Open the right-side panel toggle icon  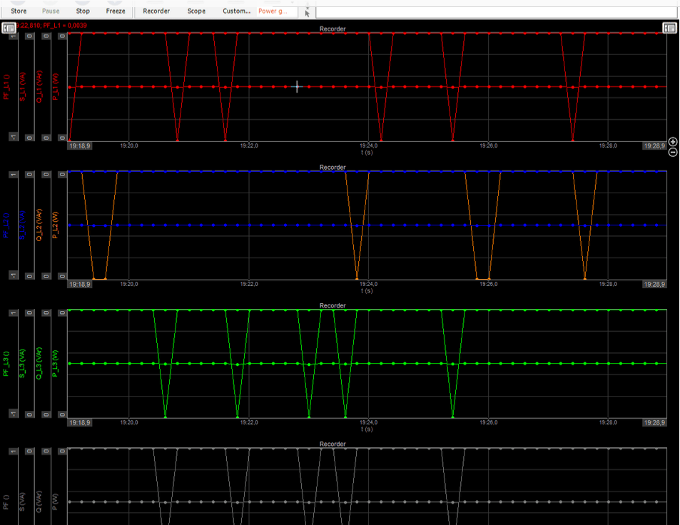(x=669, y=29)
